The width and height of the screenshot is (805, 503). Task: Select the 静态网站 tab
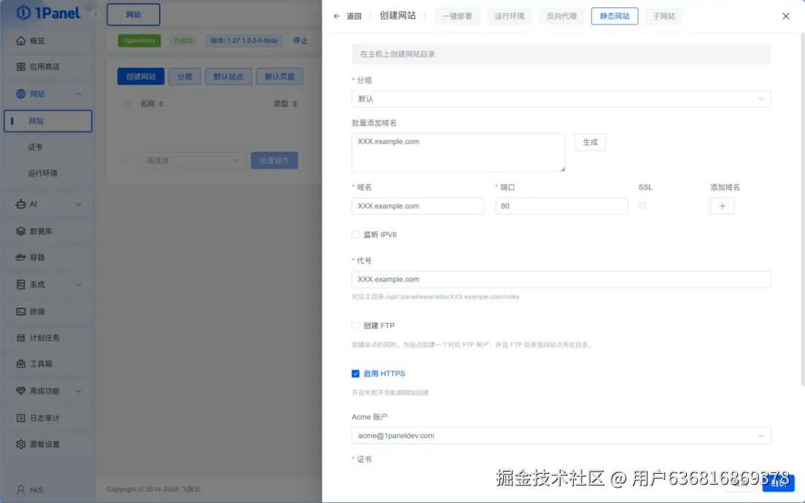tap(615, 17)
